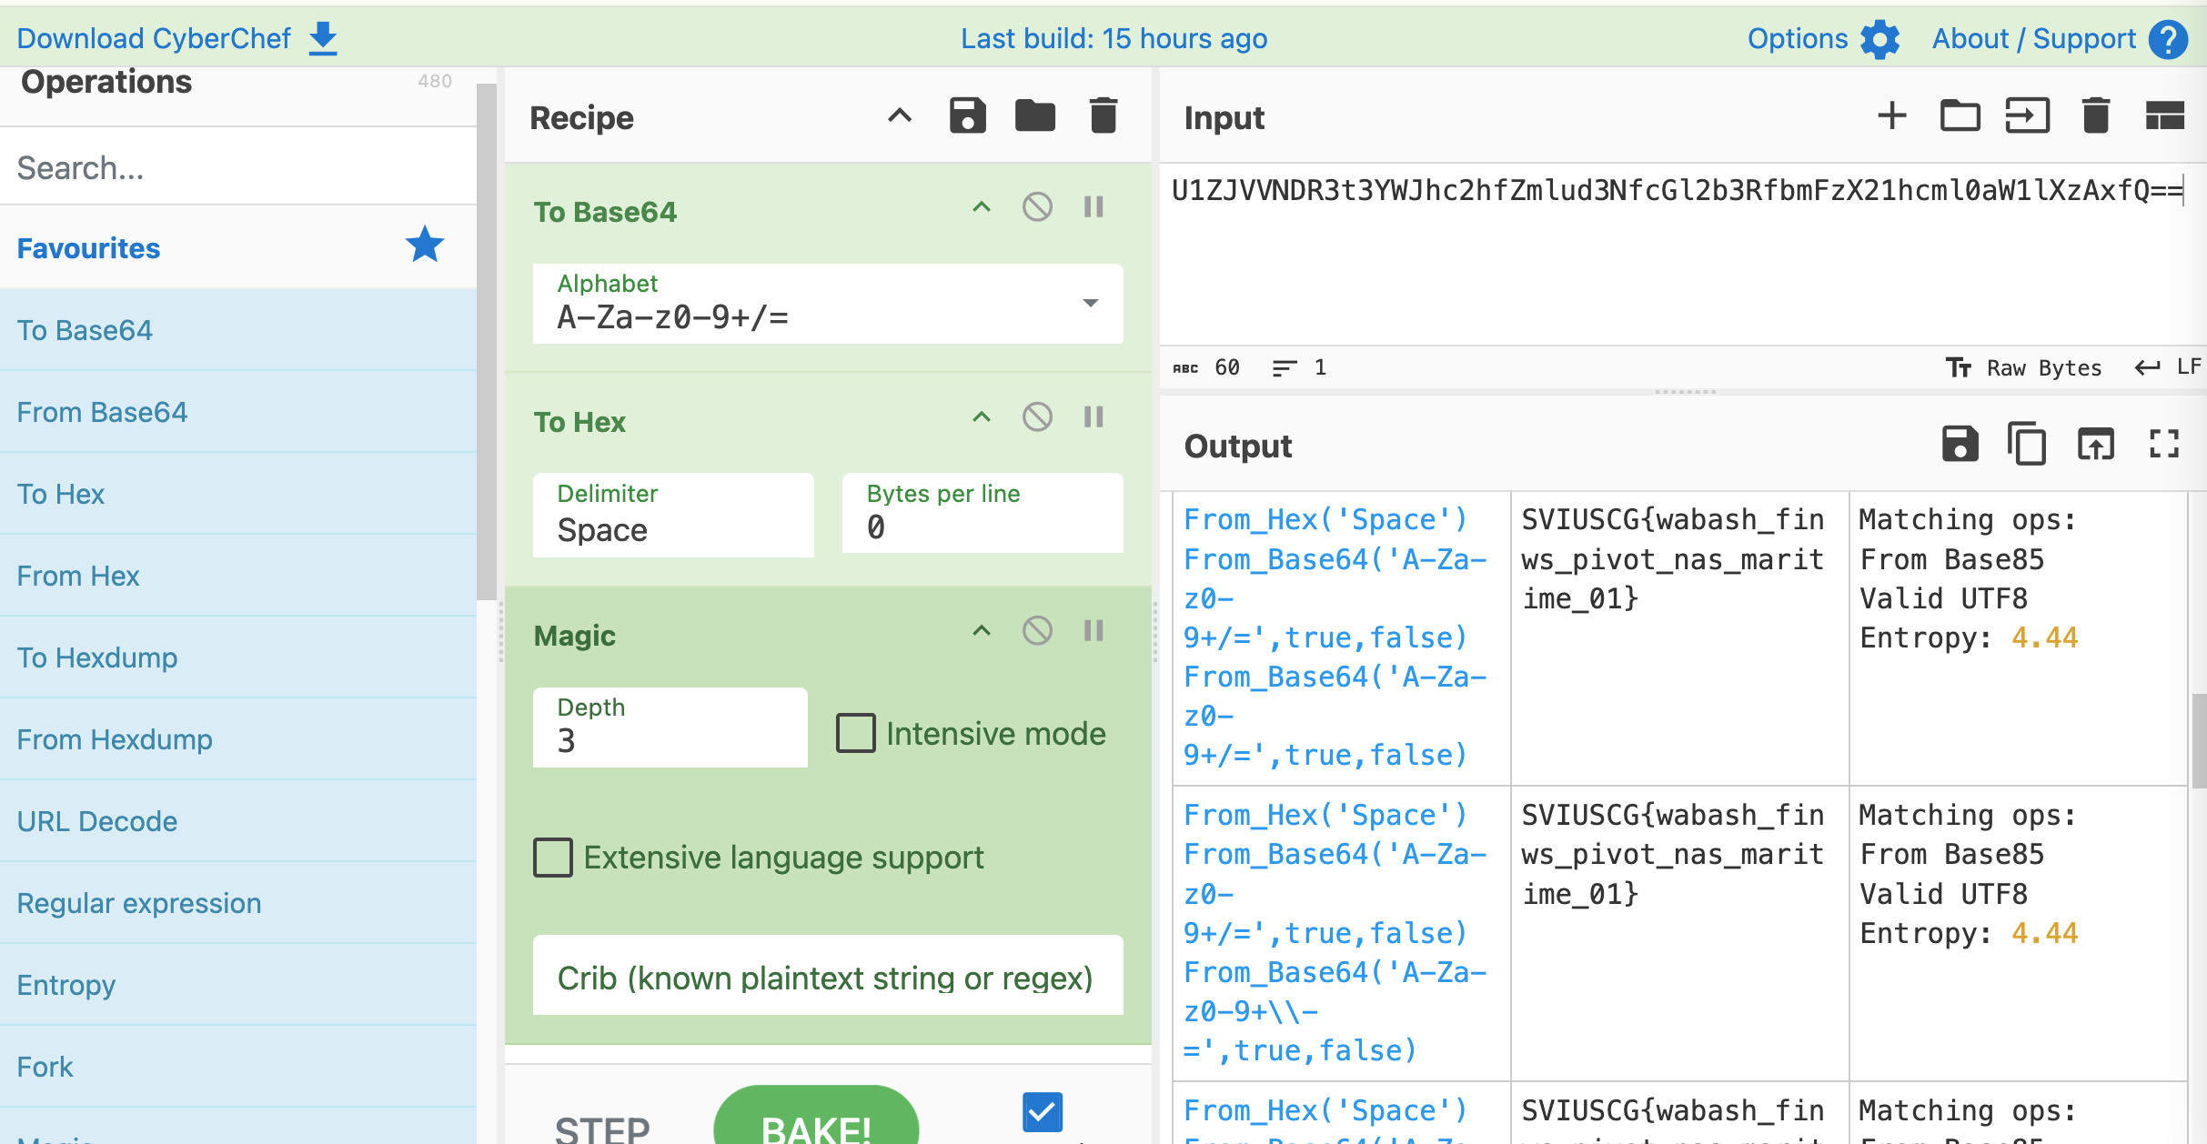This screenshot has height=1144, width=2207.
Task: Replace input with output icon
Action: point(2096,445)
